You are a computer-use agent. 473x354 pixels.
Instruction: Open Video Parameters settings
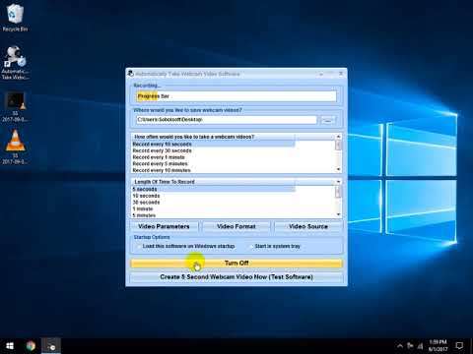point(164,226)
